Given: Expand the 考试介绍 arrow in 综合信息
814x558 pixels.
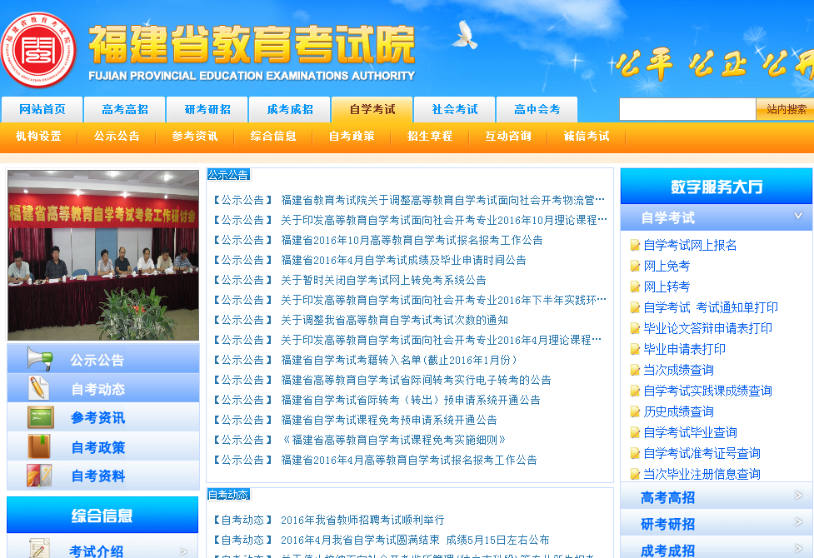Looking at the screenshot, I should point(183,551).
